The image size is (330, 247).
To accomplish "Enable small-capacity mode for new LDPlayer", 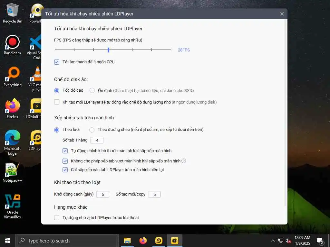I will coord(57,102).
